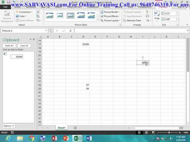Open the Rotate objects menu icon
Image resolution: width=190 pixels, height=142 pixels.
coord(148,21)
